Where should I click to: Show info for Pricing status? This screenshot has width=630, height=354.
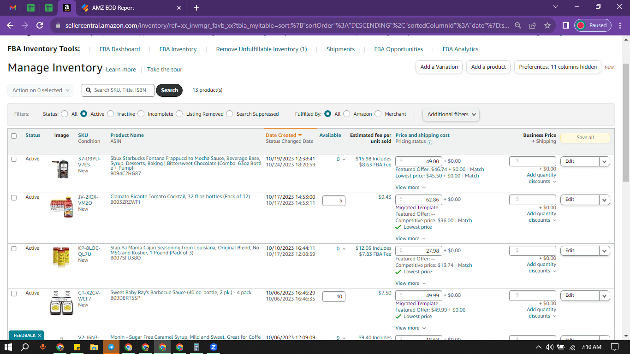pos(430,142)
